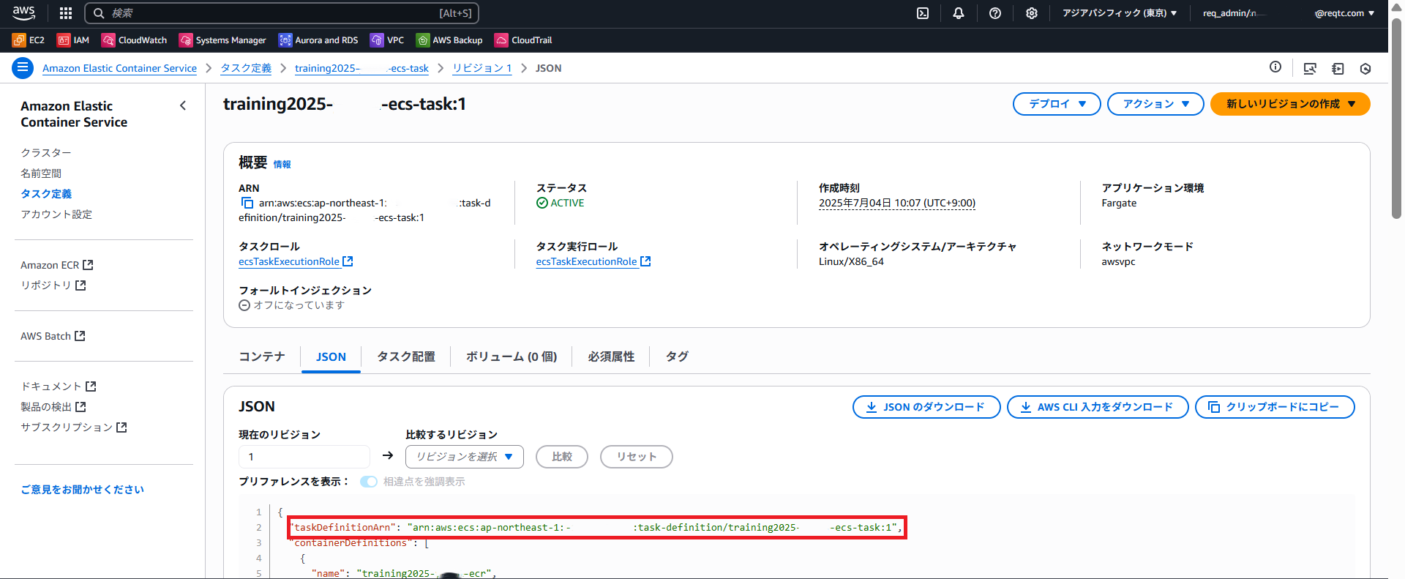
Task: Open the help question mark icon
Action: click(995, 13)
